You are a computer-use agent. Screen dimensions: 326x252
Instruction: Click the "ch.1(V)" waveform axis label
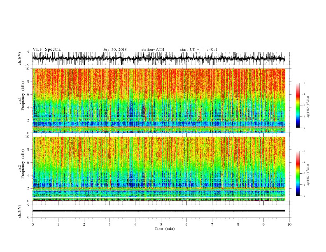[20, 58]
